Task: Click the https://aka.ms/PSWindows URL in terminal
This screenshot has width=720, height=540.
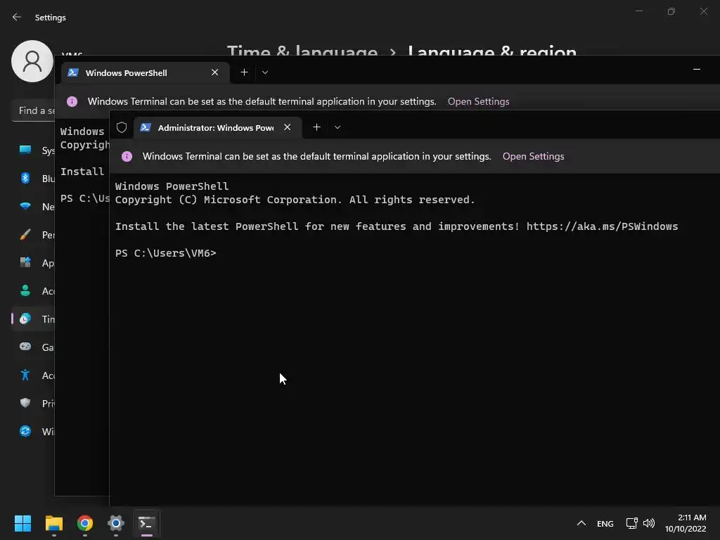Action: click(x=602, y=226)
